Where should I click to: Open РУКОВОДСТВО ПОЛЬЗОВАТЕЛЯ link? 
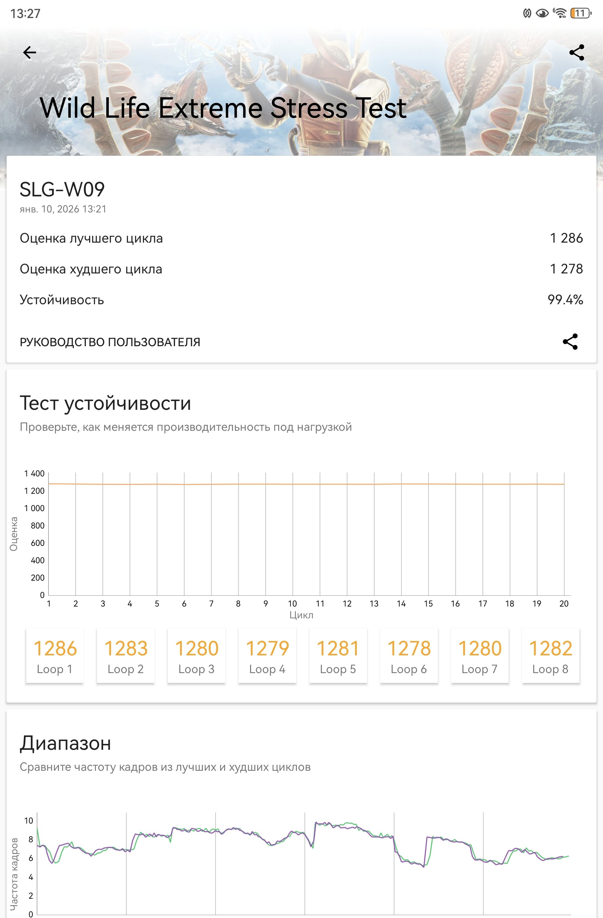click(x=110, y=342)
